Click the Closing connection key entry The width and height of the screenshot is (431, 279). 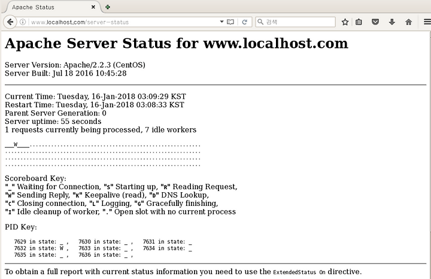click(45, 204)
